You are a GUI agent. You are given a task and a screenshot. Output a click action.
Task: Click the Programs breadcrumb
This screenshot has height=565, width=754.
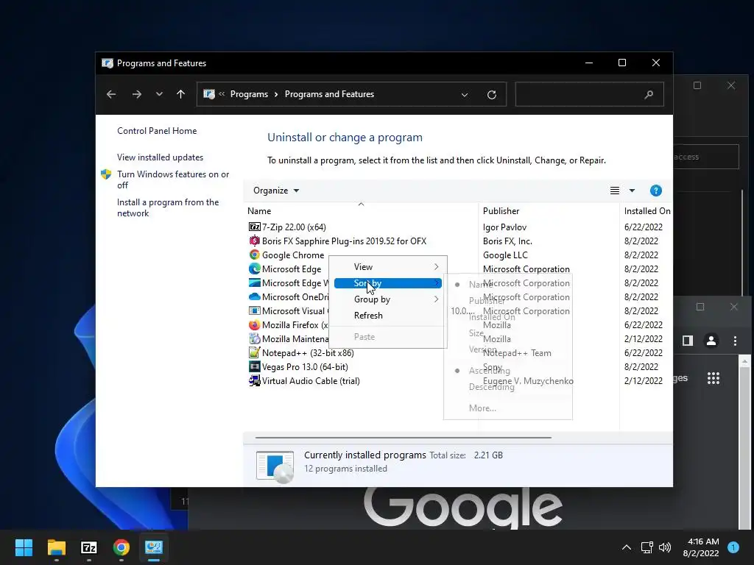249,95
